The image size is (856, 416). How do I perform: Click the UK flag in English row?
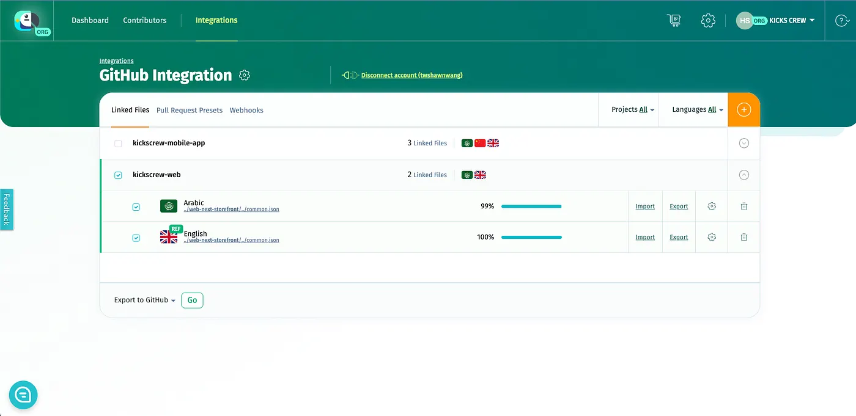coord(169,237)
